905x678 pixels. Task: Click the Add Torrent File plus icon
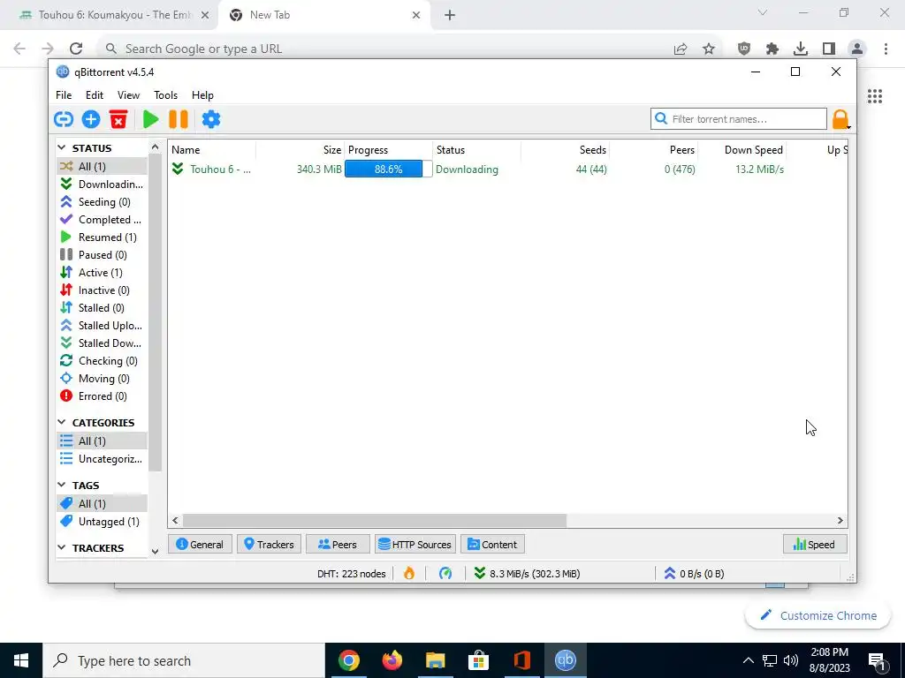tap(91, 119)
